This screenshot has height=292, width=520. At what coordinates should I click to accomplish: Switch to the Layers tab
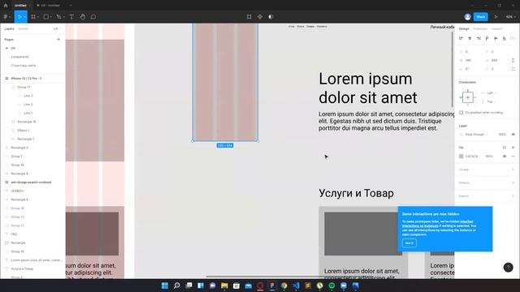[9, 29]
